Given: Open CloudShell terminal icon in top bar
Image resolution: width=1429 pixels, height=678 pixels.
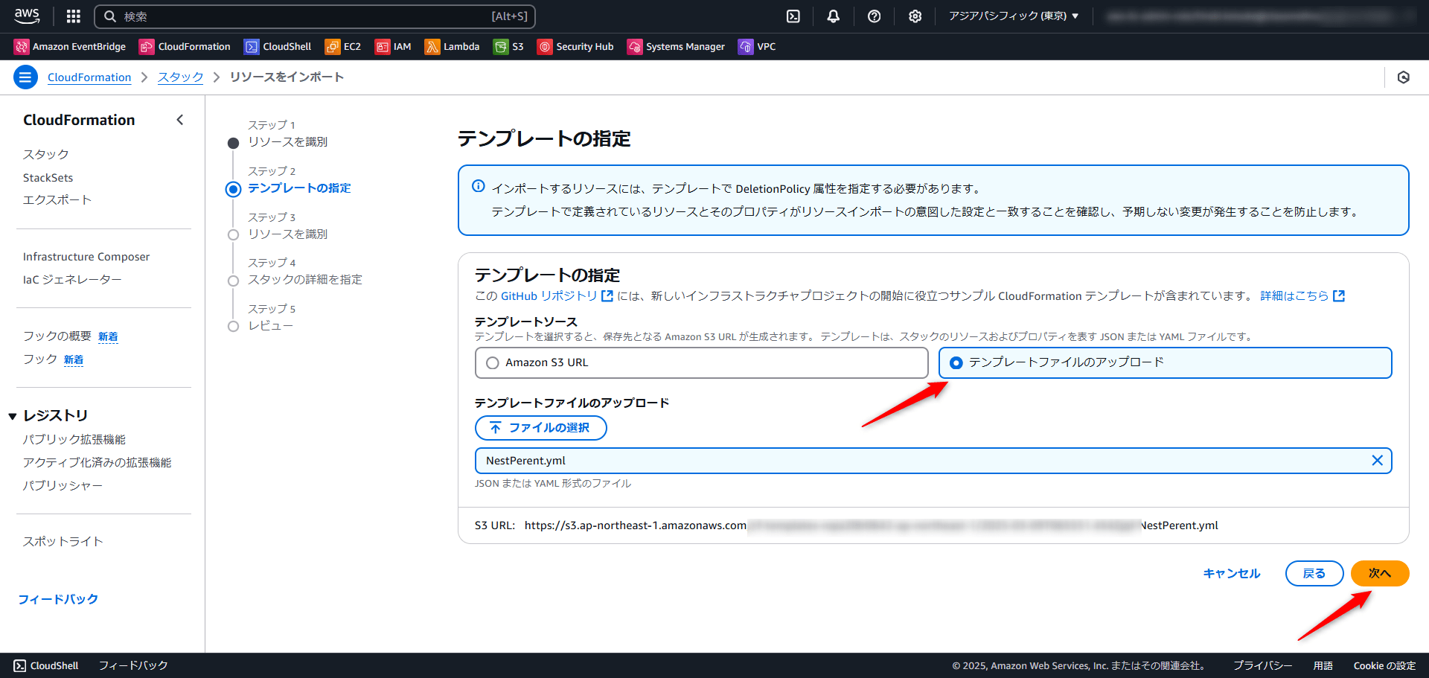Looking at the screenshot, I should [x=793, y=16].
